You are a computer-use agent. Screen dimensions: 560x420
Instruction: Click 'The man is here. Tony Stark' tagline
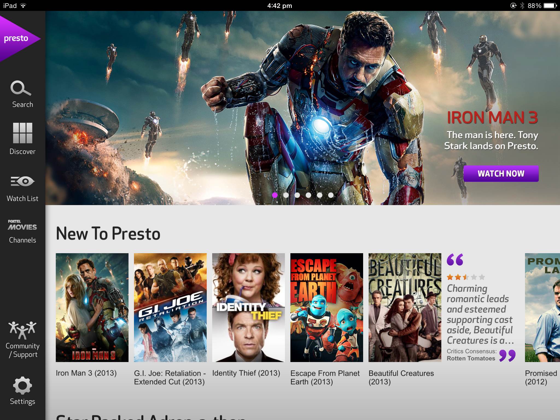click(x=491, y=140)
